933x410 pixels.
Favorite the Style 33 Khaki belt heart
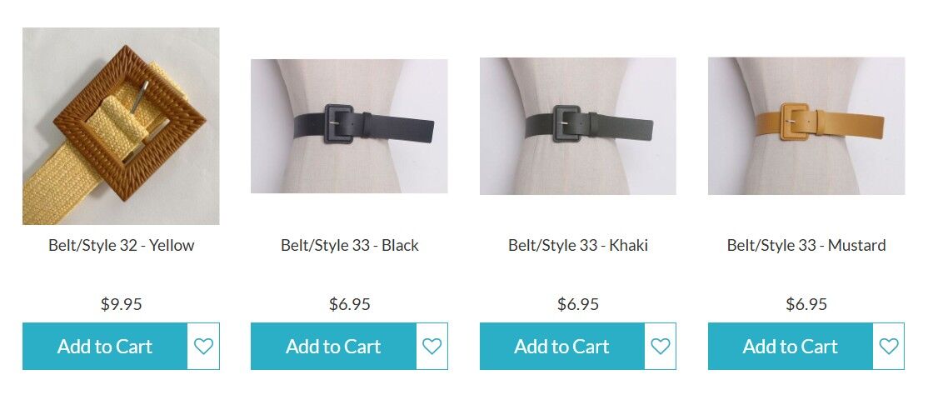pyautogui.click(x=661, y=347)
